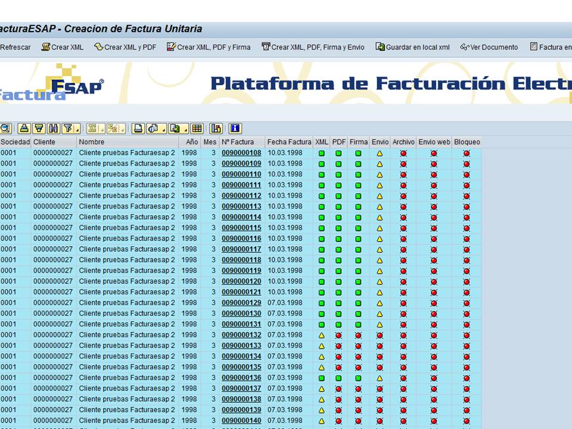Click Archivo red icon for invoice 0090000120
This screenshot has width=572, height=429.
tap(403, 282)
